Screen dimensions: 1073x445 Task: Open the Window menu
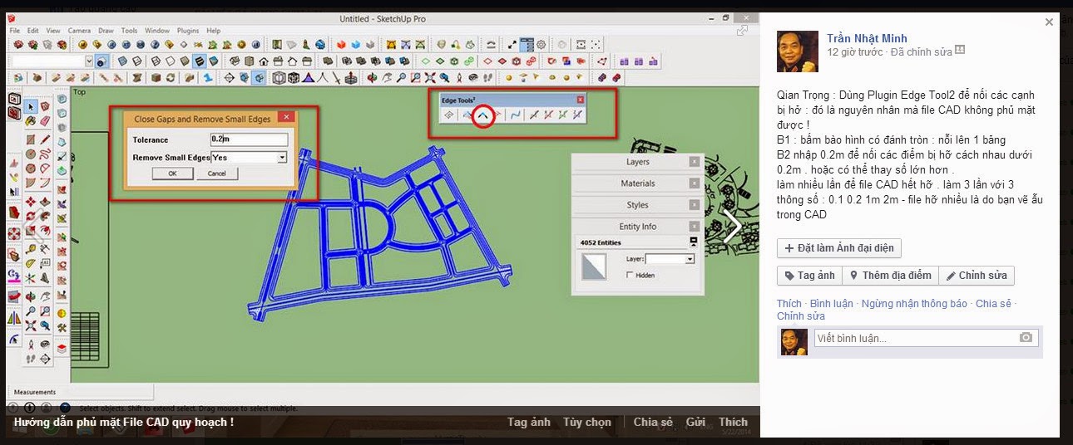[157, 31]
